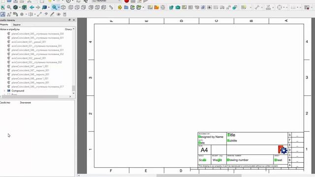Image resolution: width=315 pixels, height=177 pixels.
Task: Click the Scale field in title block
Action: point(202,160)
